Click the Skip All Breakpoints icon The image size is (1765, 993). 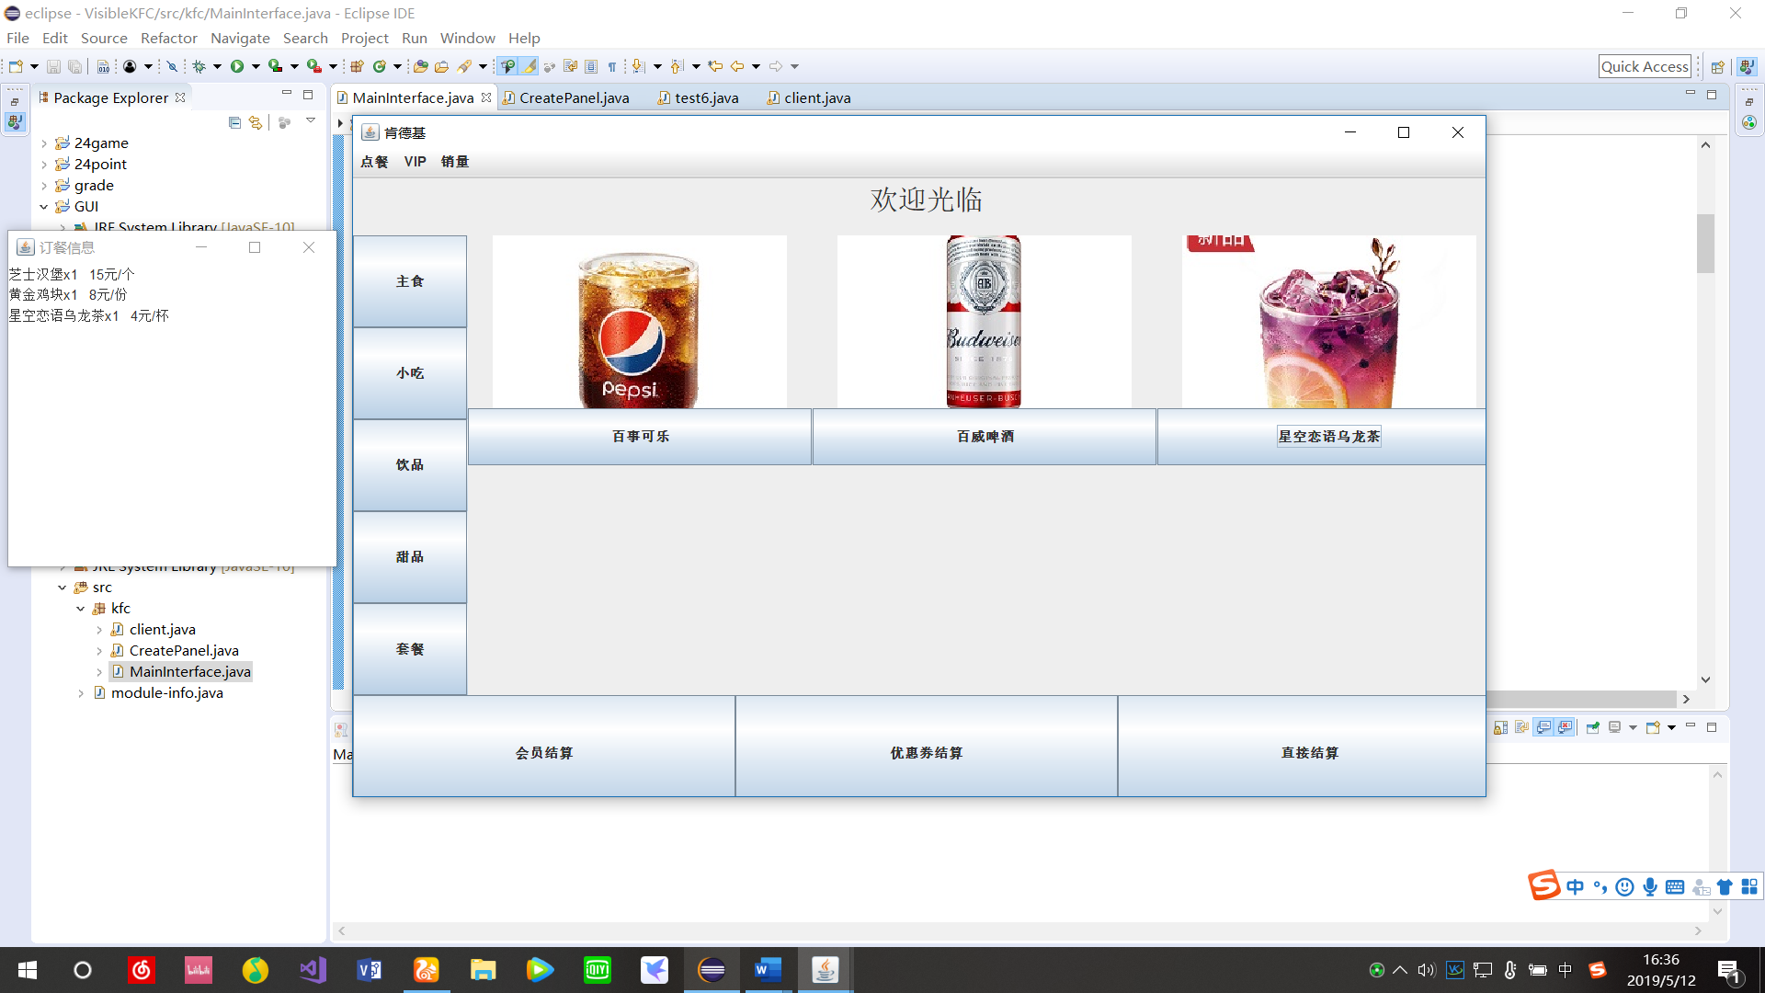tap(172, 66)
